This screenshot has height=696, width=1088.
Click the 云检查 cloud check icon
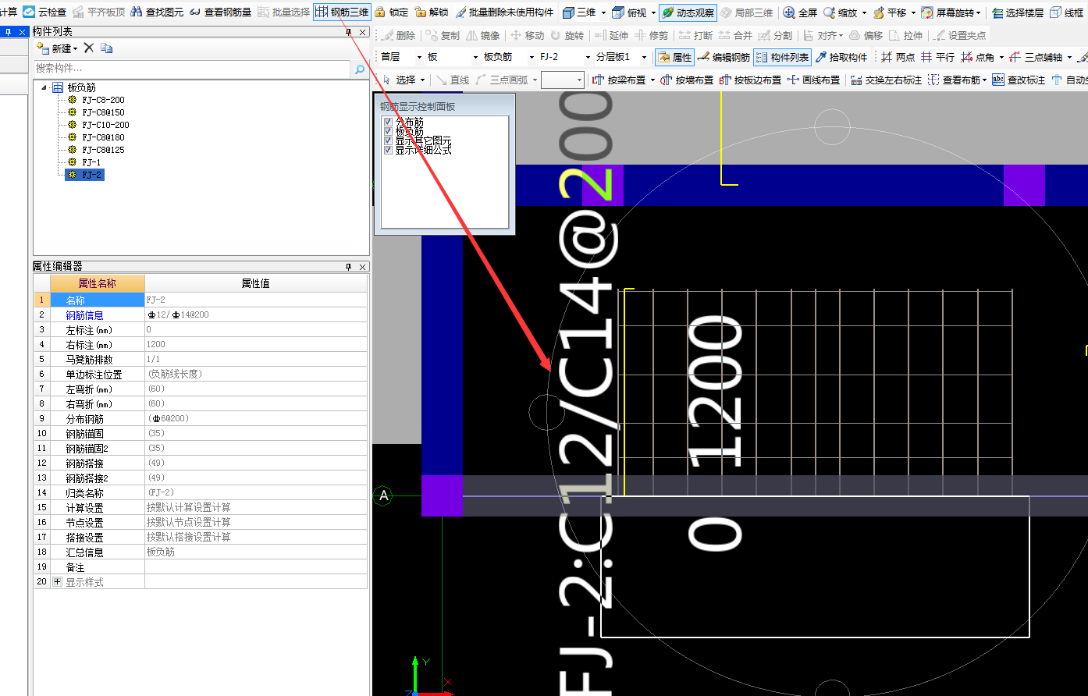(x=29, y=12)
